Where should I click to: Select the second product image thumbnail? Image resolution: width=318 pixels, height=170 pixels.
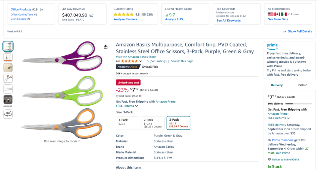click(8, 57)
